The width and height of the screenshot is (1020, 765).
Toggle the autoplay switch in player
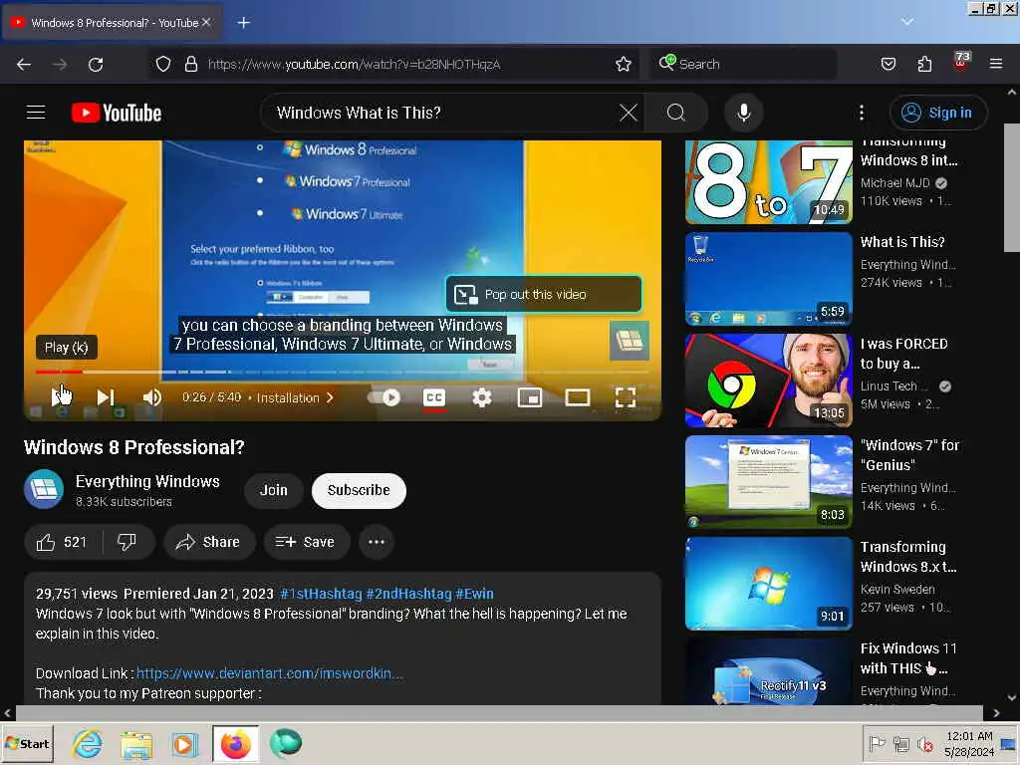click(384, 396)
